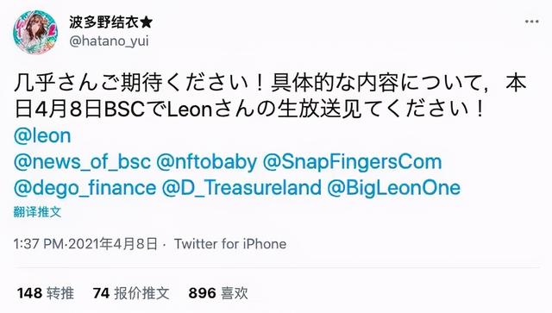The width and height of the screenshot is (552, 313).
Task: Open the @news_of_bsc mention
Action: [82, 162]
